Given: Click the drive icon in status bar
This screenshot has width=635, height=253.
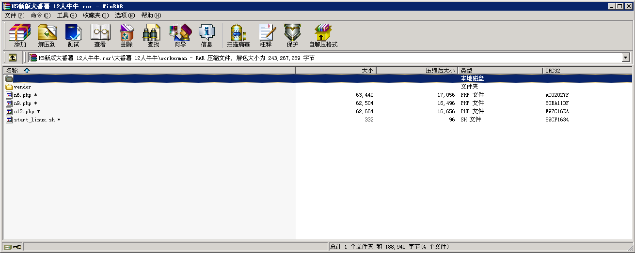Looking at the screenshot, I should pyautogui.click(x=8, y=247).
